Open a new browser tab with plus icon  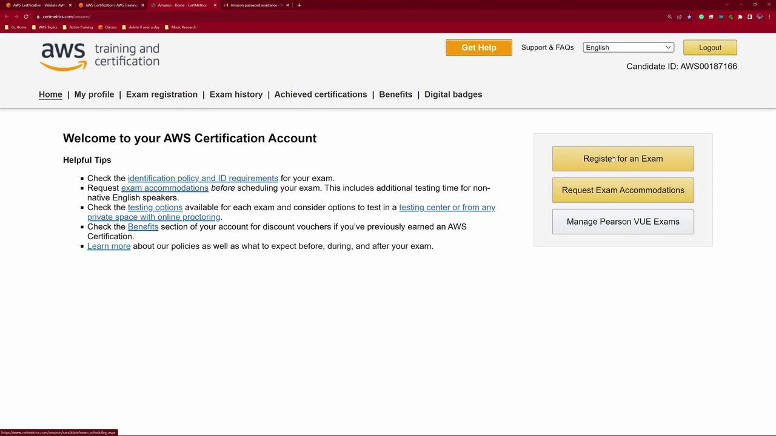pyautogui.click(x=299, y=5)
